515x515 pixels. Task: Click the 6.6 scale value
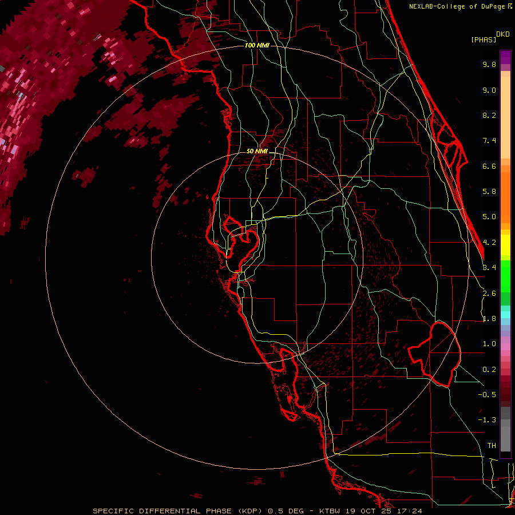tap(489, 166)
